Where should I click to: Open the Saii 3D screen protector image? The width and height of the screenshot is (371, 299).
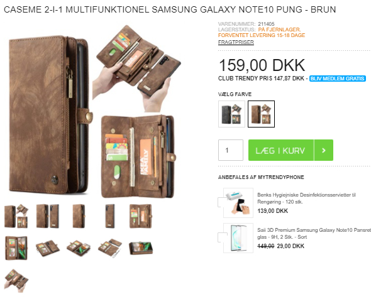[x=238, y=238]
